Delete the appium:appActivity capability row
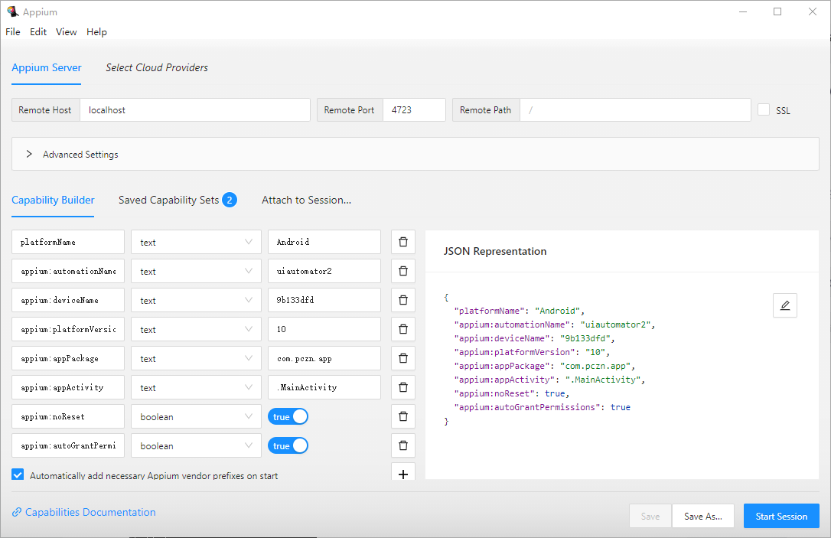The image size is (831, 538). click(402, 387)
